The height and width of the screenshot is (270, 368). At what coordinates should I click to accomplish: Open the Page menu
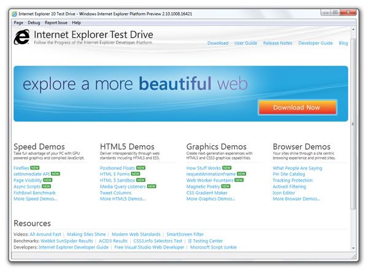(x=18, y=23)
